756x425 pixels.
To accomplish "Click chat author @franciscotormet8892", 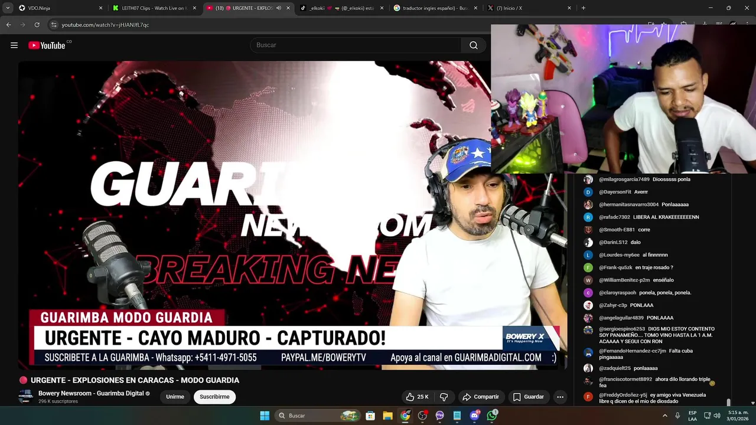I will 625,380.
